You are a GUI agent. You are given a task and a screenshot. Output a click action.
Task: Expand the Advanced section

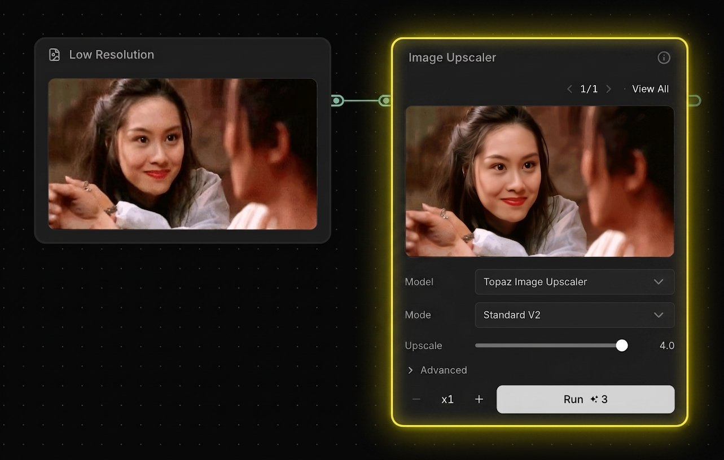[x=437, y=370]
